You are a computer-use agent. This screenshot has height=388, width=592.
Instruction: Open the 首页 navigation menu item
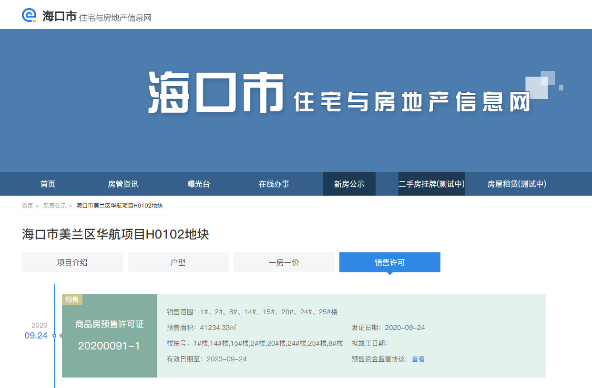pos(48,184)
